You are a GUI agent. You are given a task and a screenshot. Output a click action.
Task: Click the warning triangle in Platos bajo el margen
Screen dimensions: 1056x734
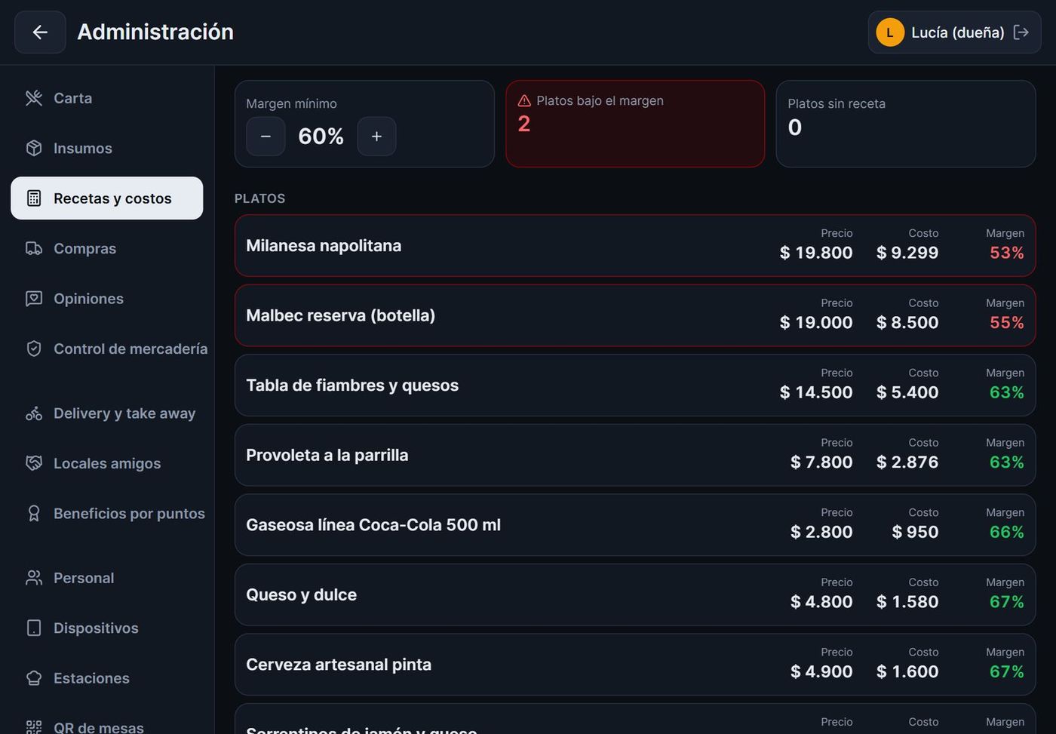click(524, 101)
